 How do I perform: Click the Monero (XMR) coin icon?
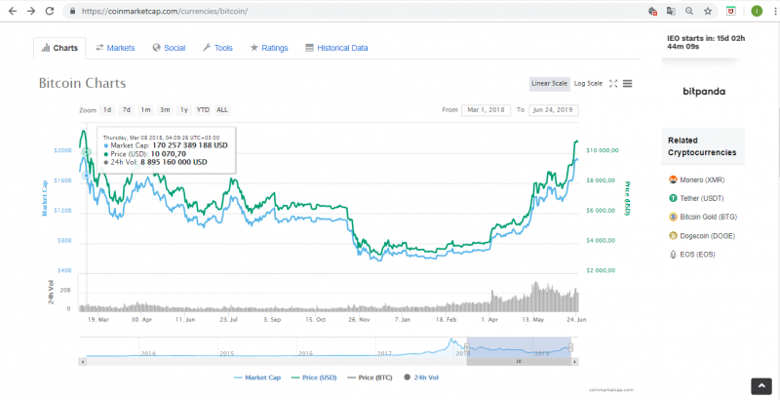tap(673, 180)
